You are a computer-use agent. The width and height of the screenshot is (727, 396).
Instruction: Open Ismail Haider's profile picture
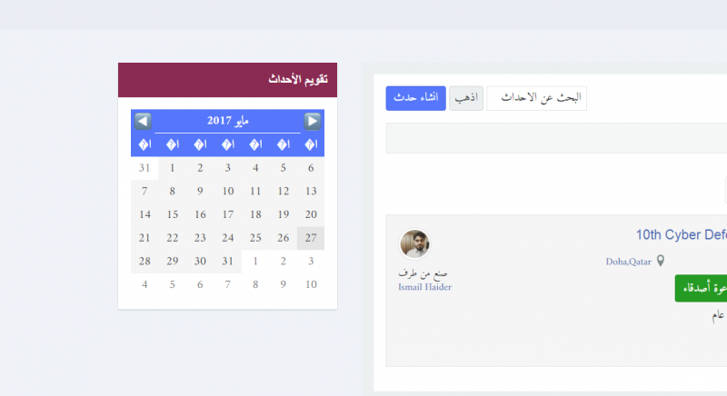(x=414, y=243)
